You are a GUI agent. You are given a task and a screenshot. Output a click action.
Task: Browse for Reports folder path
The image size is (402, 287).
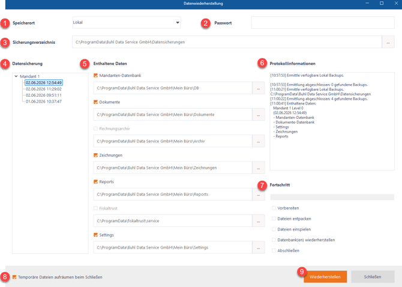(x=259, y=195)
